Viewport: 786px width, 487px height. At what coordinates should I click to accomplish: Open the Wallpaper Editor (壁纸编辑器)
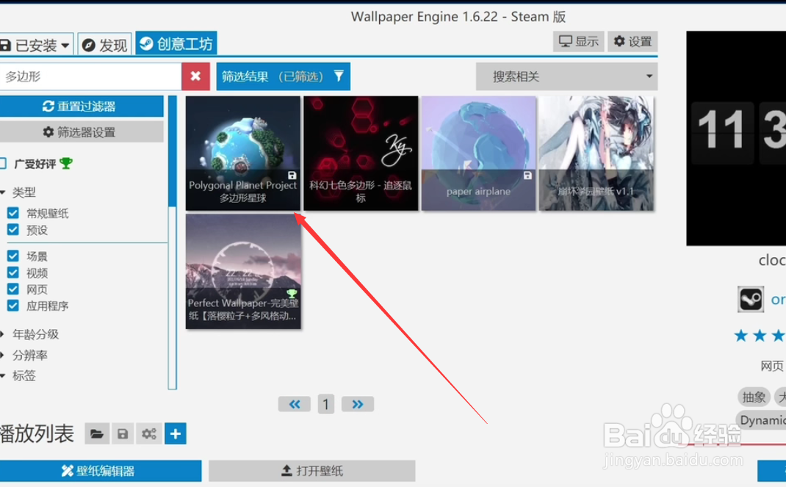coord(99,471)
